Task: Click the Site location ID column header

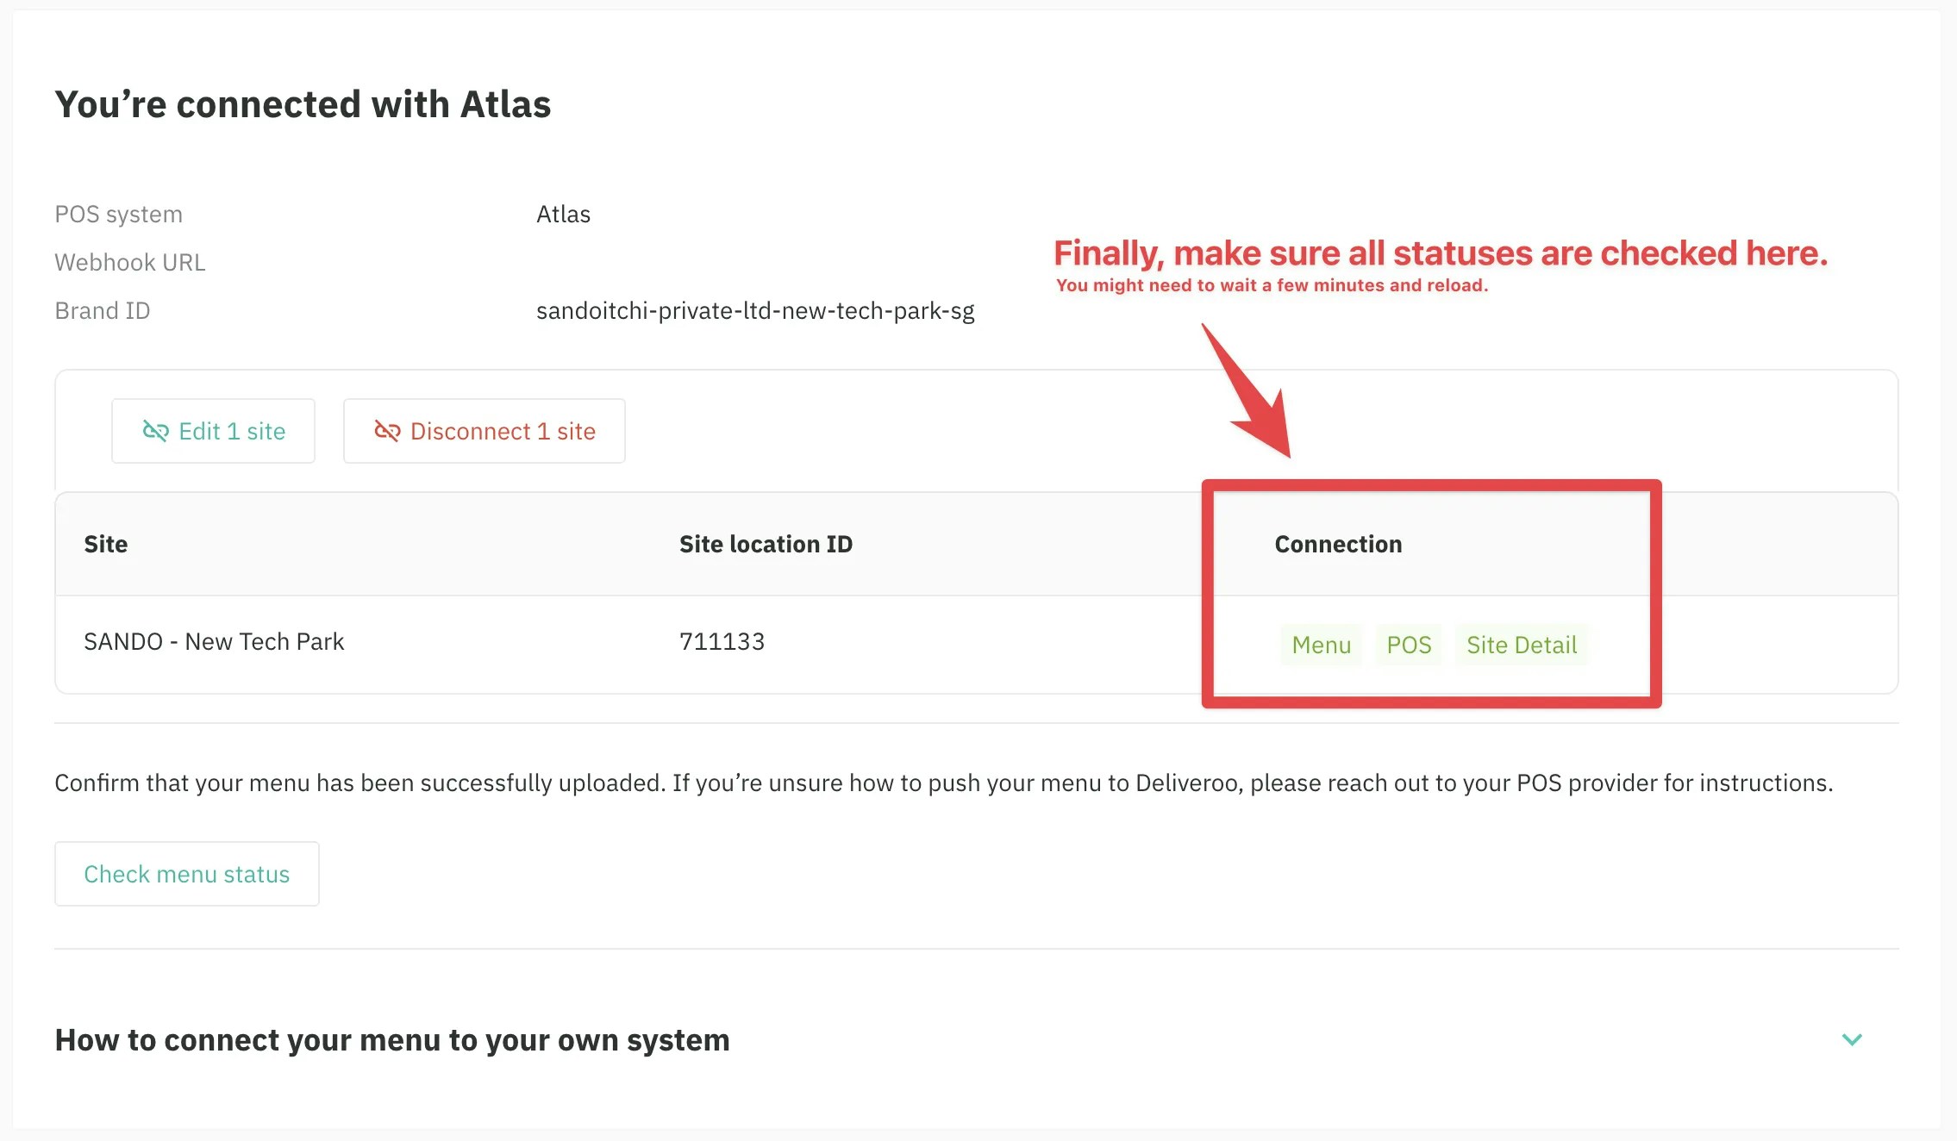Action: click(x=766, y=544)
